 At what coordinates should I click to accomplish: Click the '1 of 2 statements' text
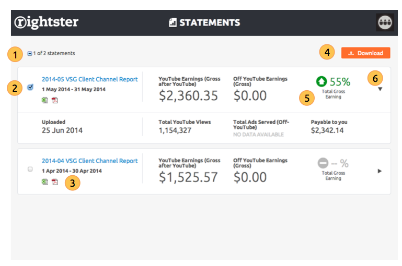click(54, 53)
